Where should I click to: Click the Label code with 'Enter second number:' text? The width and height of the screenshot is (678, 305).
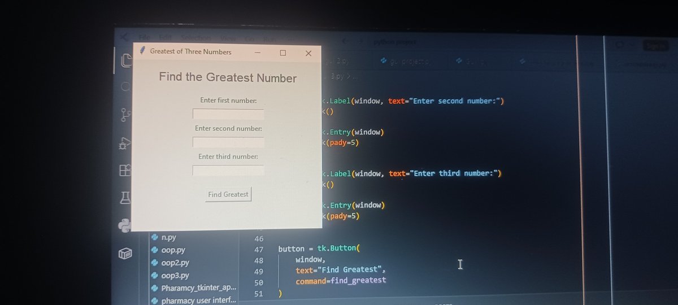point(413,101)
